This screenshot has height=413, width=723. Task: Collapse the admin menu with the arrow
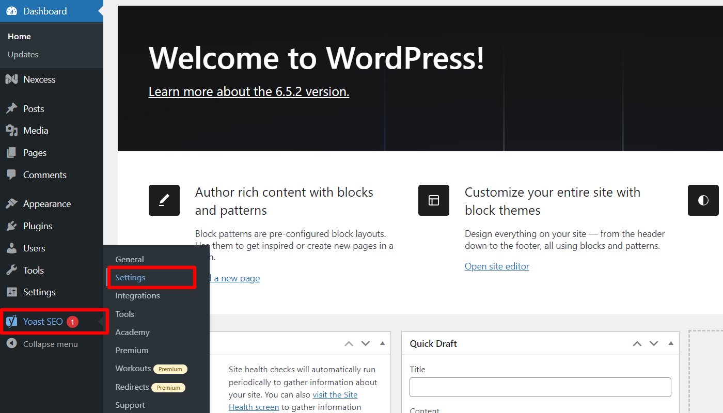click(11, 344)
